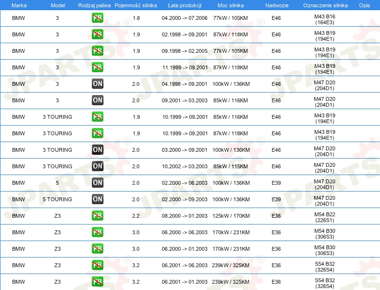Click the Oznaczenie silnika column header

326,5
